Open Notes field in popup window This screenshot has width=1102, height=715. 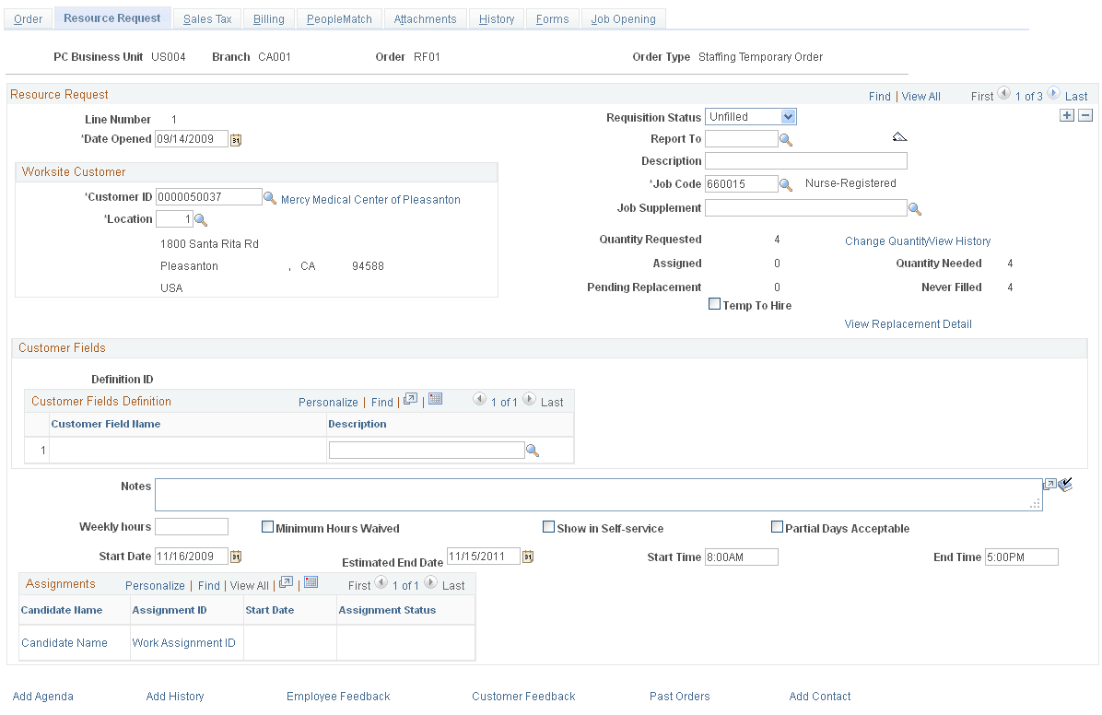pyautogui.click(x=1049, y=485)
